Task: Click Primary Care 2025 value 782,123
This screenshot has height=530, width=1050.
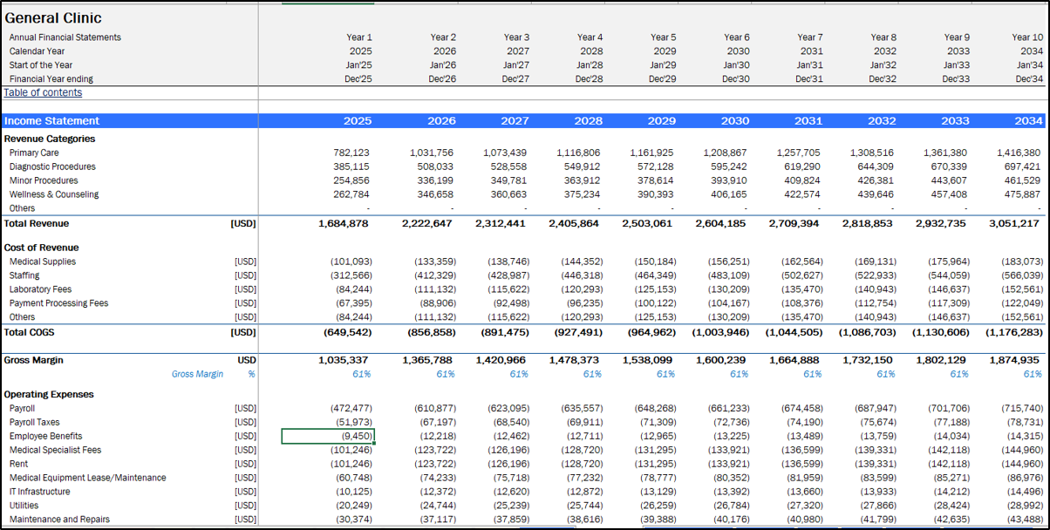Action: coord(352,153)
